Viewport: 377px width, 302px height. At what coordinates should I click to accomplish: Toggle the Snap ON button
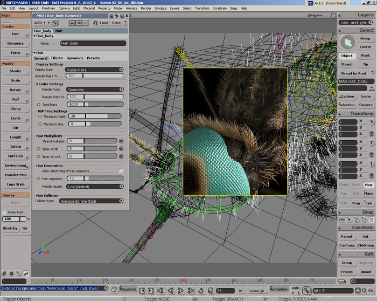click(341, 219)
